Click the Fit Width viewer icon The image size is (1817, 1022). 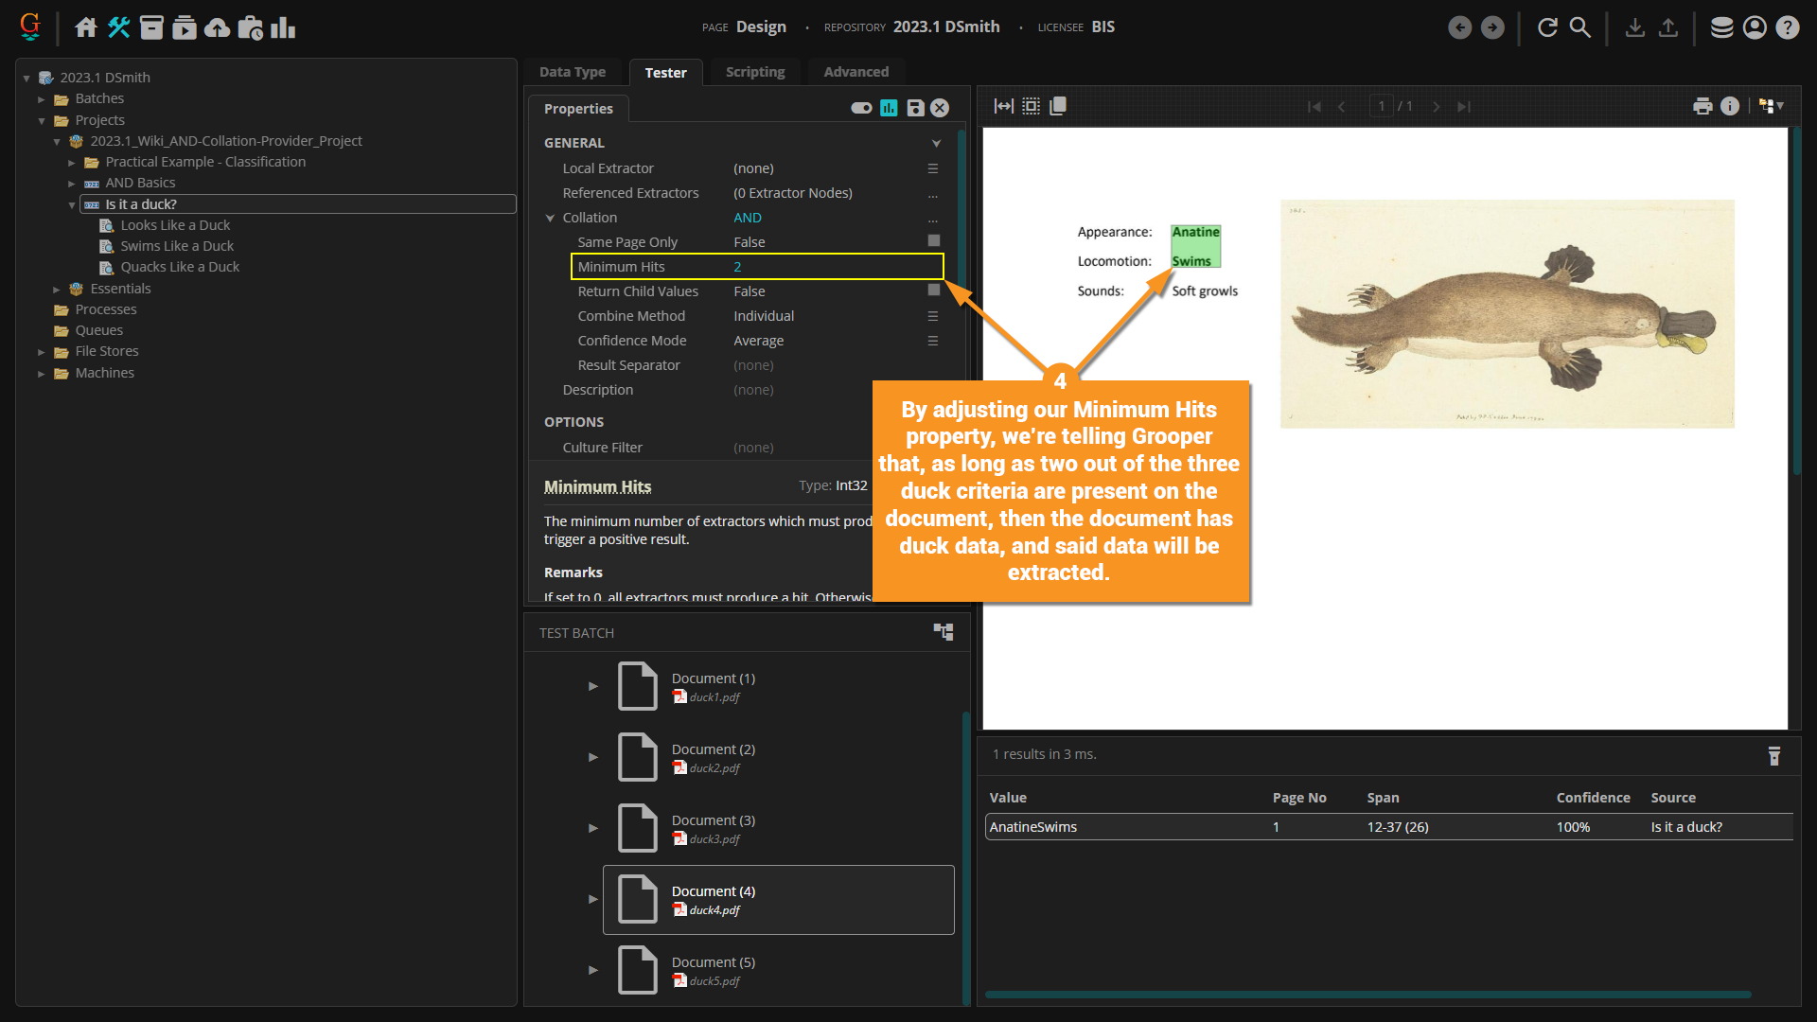pyautogui.click(x=1004, y=106)
